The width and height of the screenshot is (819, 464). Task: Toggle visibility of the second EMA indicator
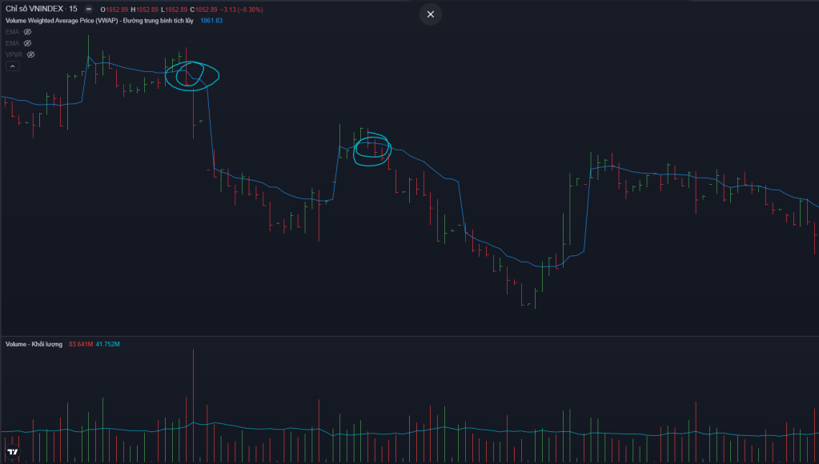coord(27,43)
